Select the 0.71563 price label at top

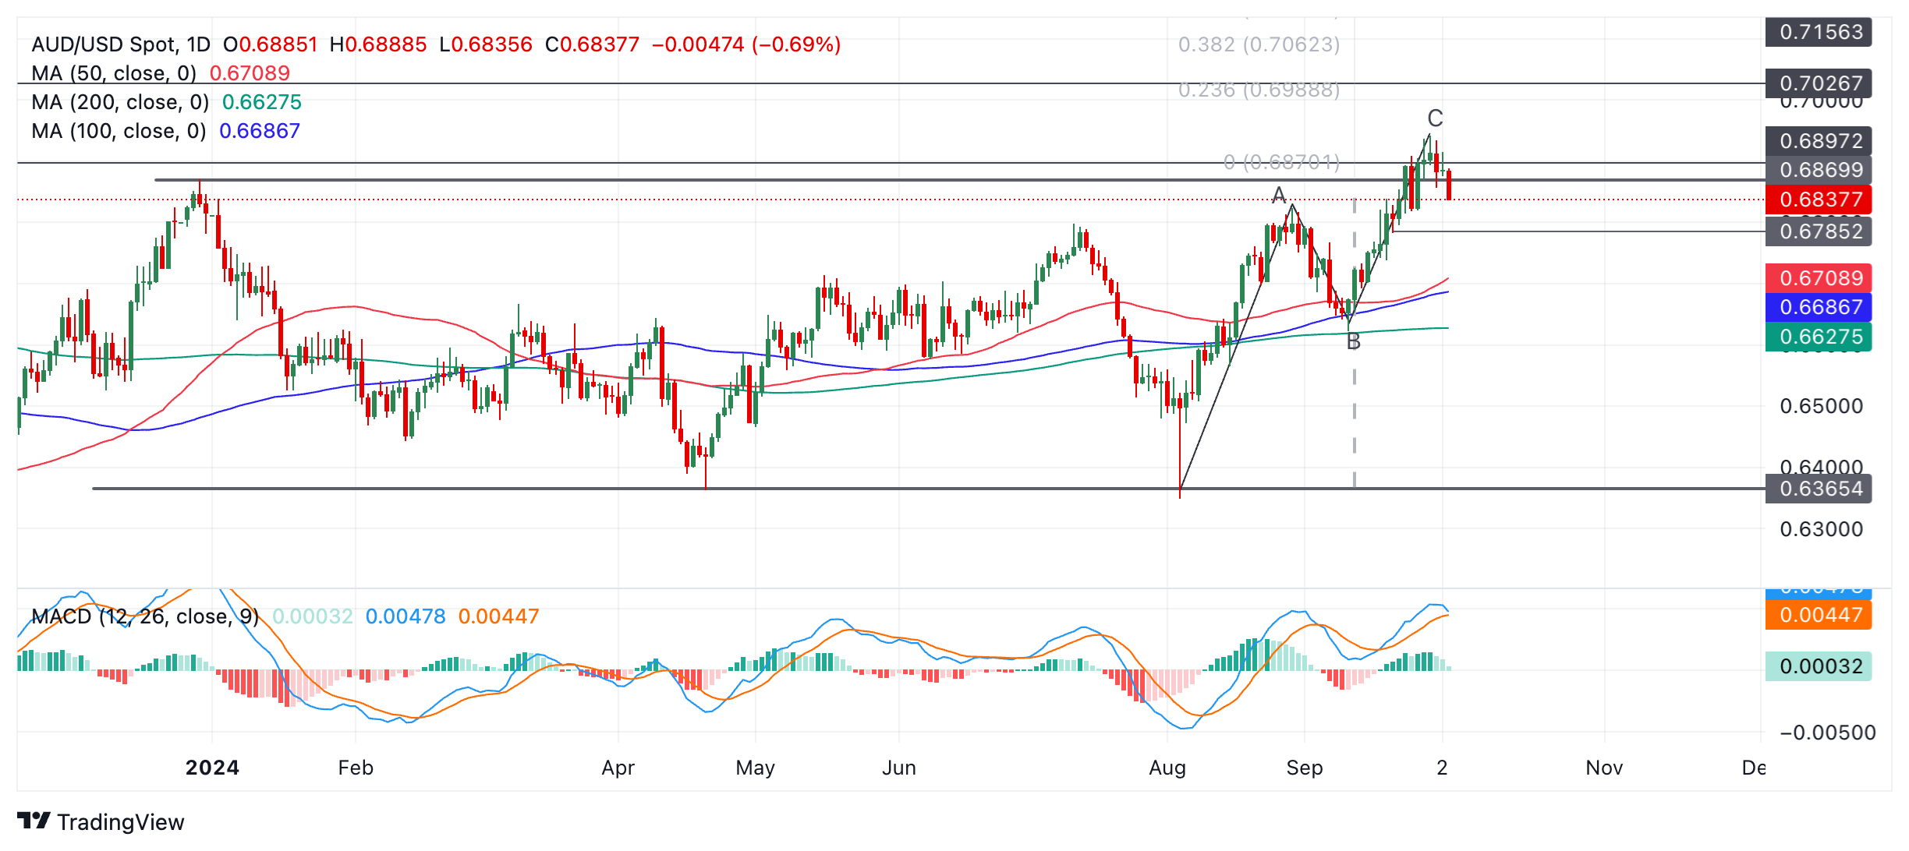[x=1819, y=32]
